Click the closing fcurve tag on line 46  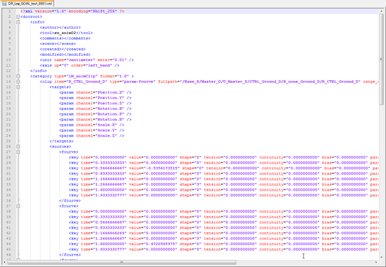point(70,254)
